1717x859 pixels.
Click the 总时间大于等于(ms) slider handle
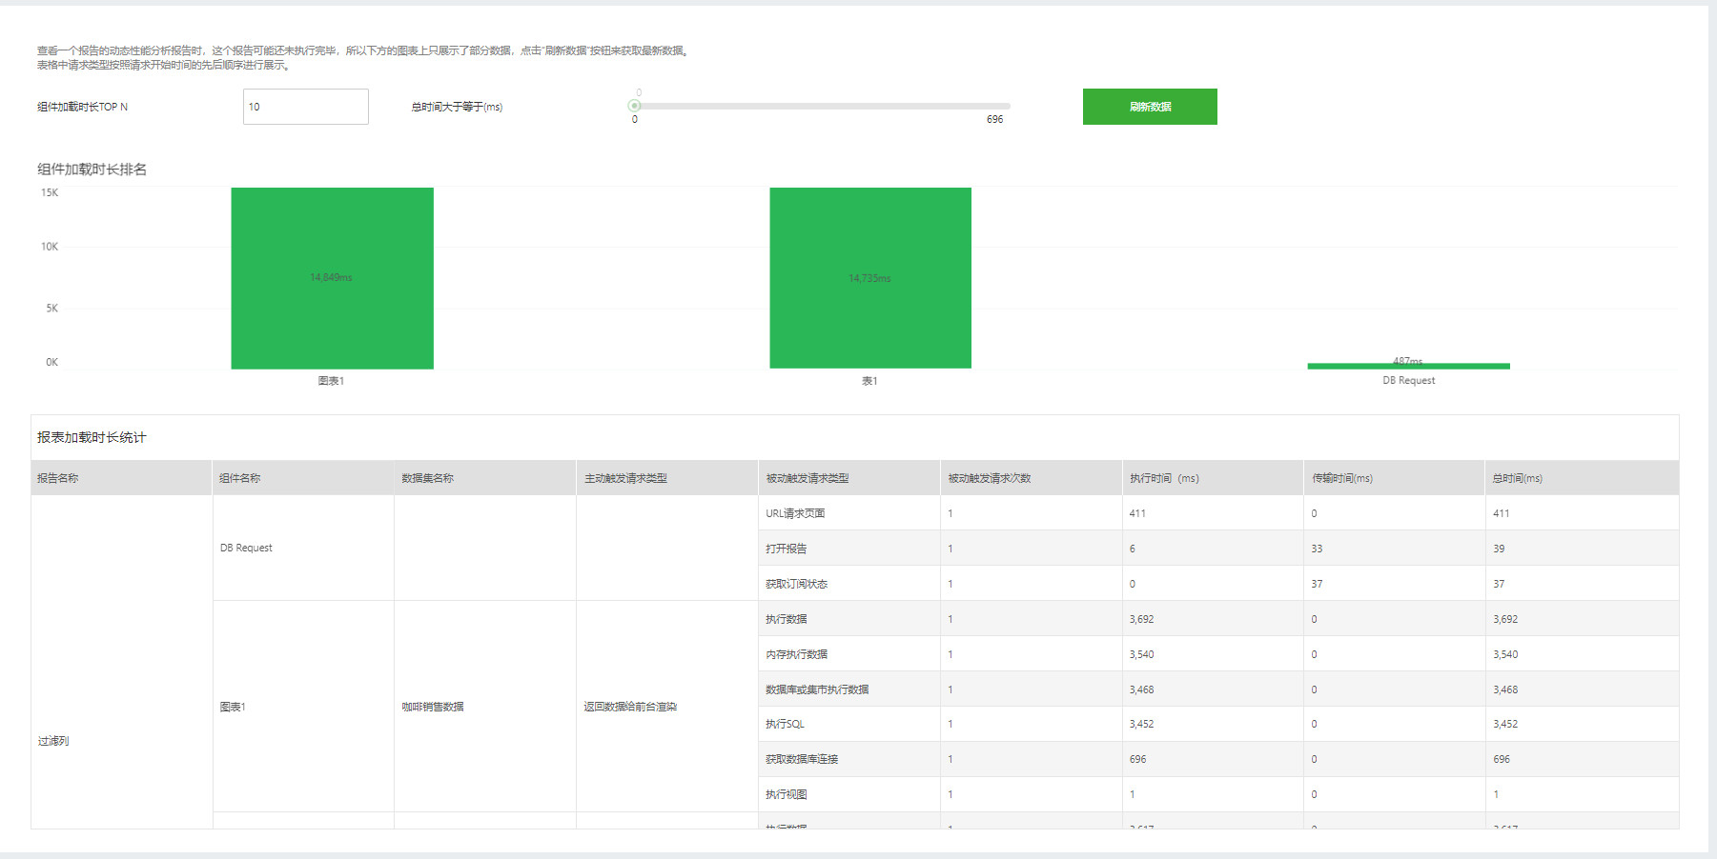coord(634,106)
